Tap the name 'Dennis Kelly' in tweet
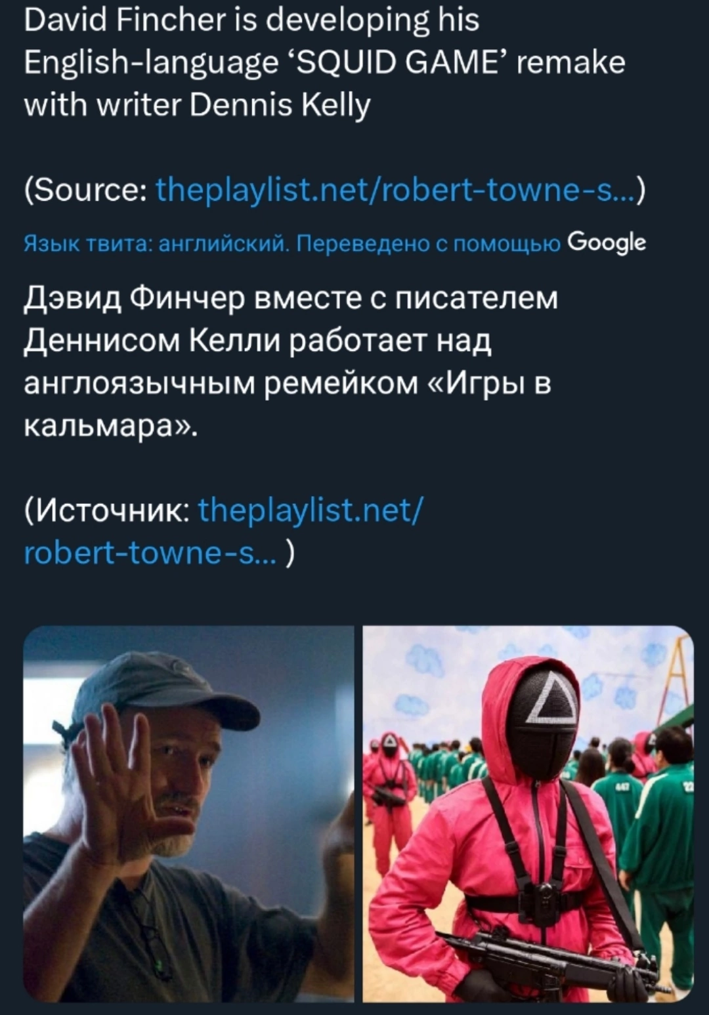 (280, 106)
